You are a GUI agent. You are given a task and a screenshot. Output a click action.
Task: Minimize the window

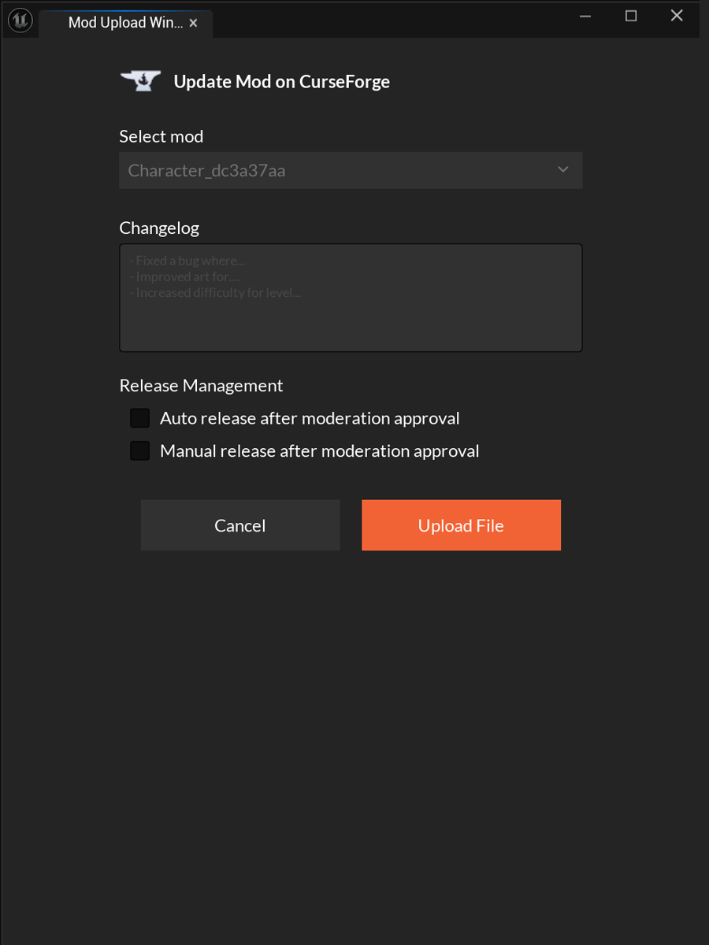coord(585,16)
